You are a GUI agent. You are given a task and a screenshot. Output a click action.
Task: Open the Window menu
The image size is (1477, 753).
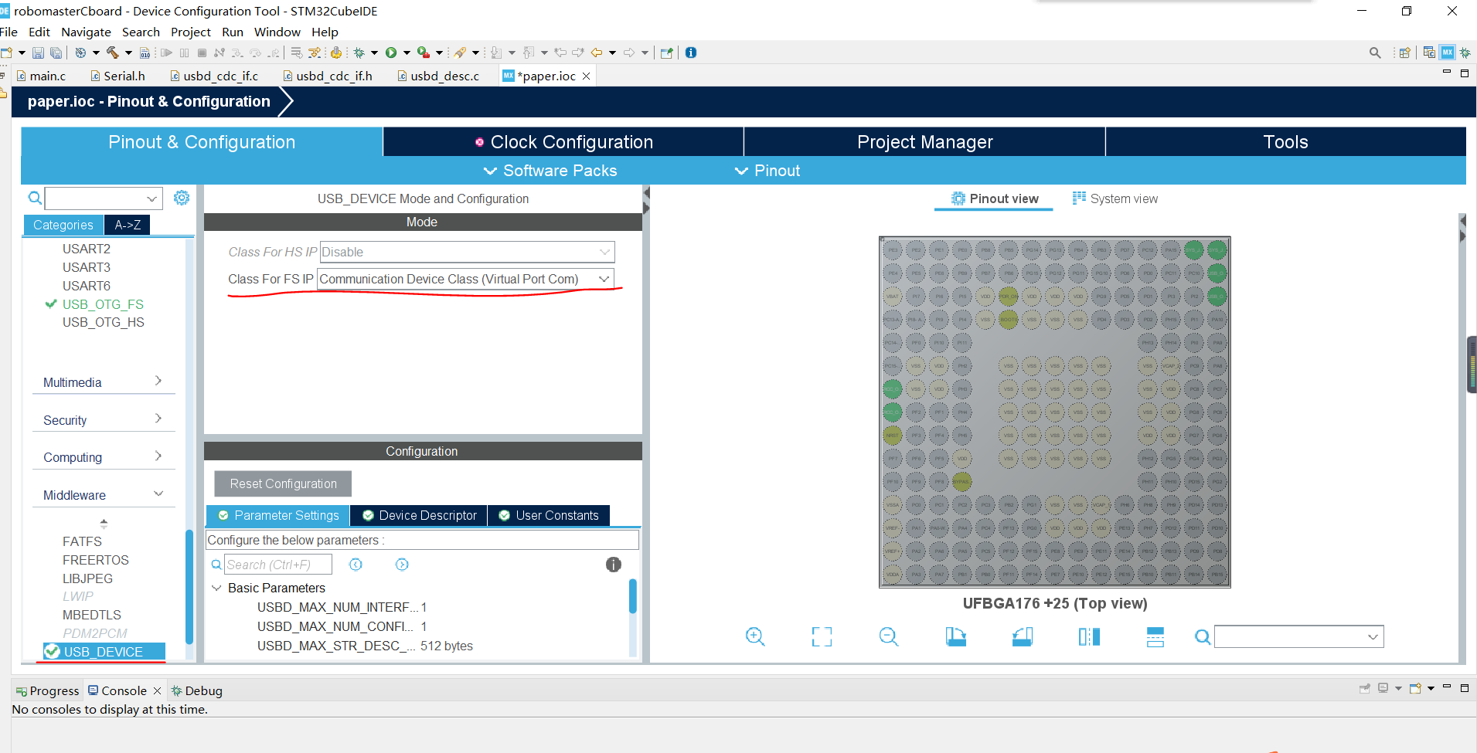pos(277,32)
